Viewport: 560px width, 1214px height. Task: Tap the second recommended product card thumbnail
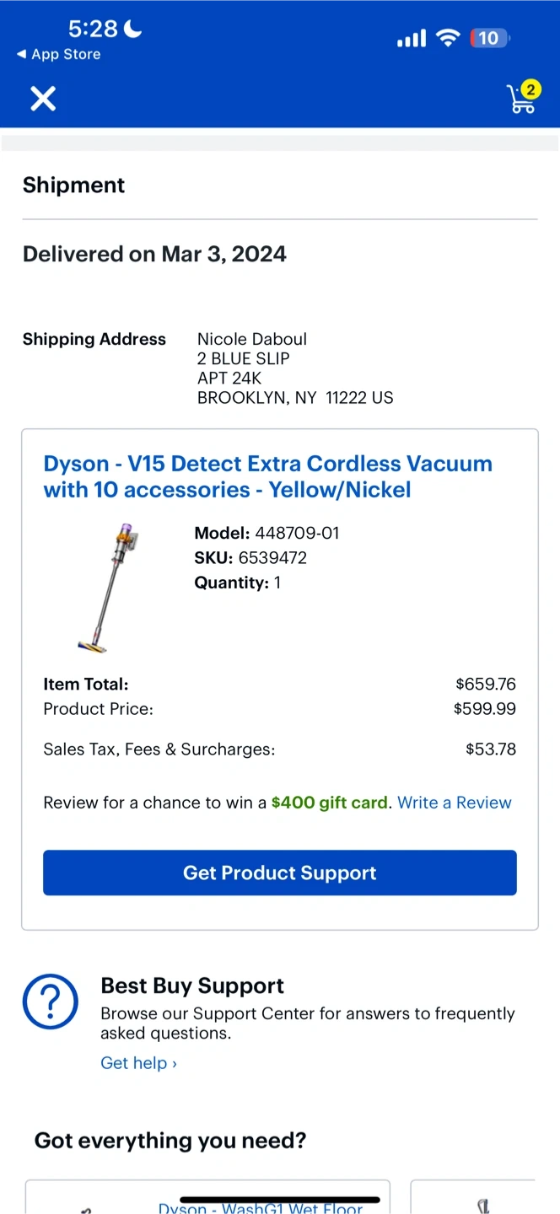482,1204
